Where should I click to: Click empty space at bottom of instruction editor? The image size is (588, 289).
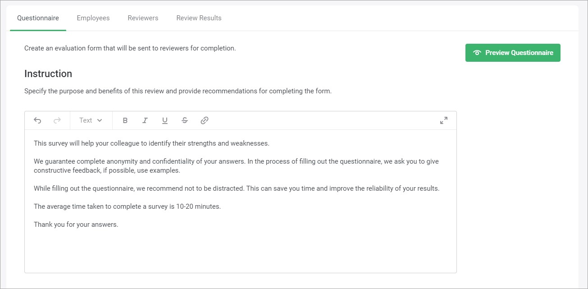pos(240,252)
